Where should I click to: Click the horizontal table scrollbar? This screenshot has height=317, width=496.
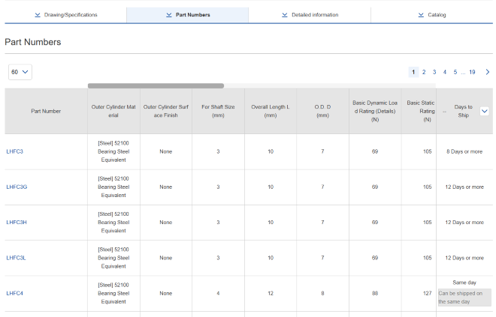[x=156, y=86]
